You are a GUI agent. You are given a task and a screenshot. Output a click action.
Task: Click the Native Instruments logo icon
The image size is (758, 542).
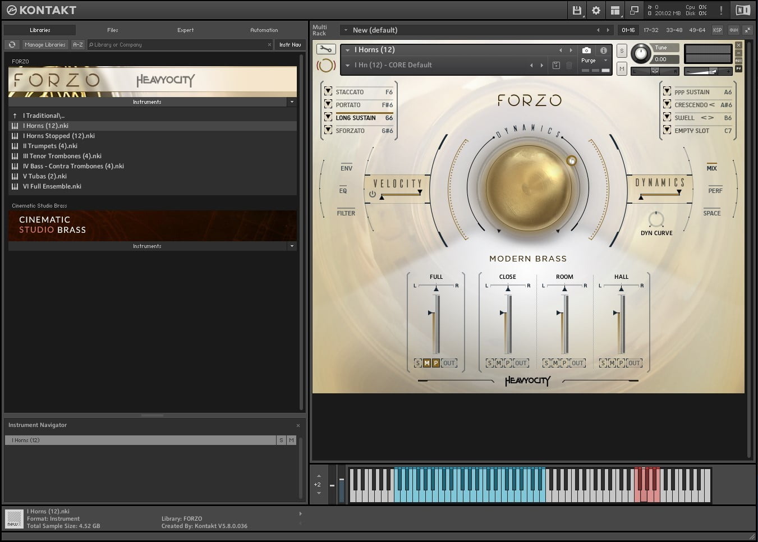point(743,10)
